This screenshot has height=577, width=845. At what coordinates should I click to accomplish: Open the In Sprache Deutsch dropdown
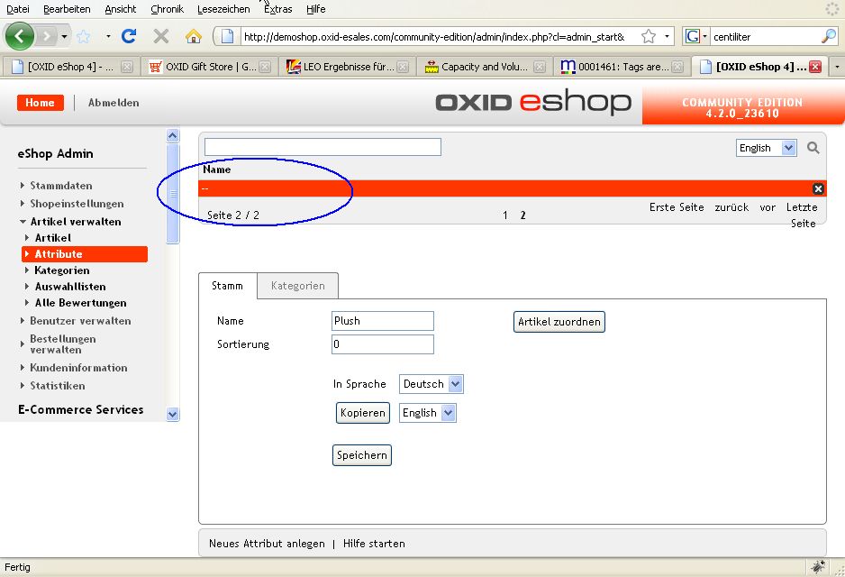coord(431,384)
